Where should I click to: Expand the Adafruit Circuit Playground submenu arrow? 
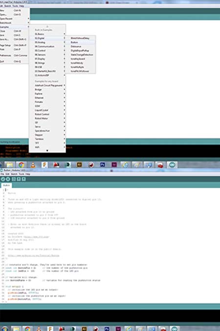click(65, 85)
